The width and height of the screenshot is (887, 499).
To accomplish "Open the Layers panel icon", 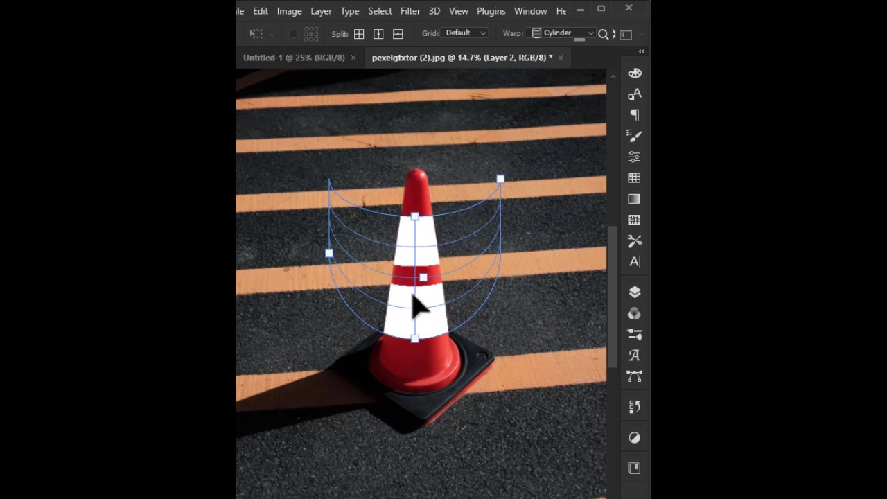I will 635,292.
